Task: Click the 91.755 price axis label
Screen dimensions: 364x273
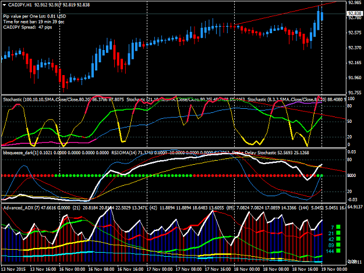Action: (355, 93)
